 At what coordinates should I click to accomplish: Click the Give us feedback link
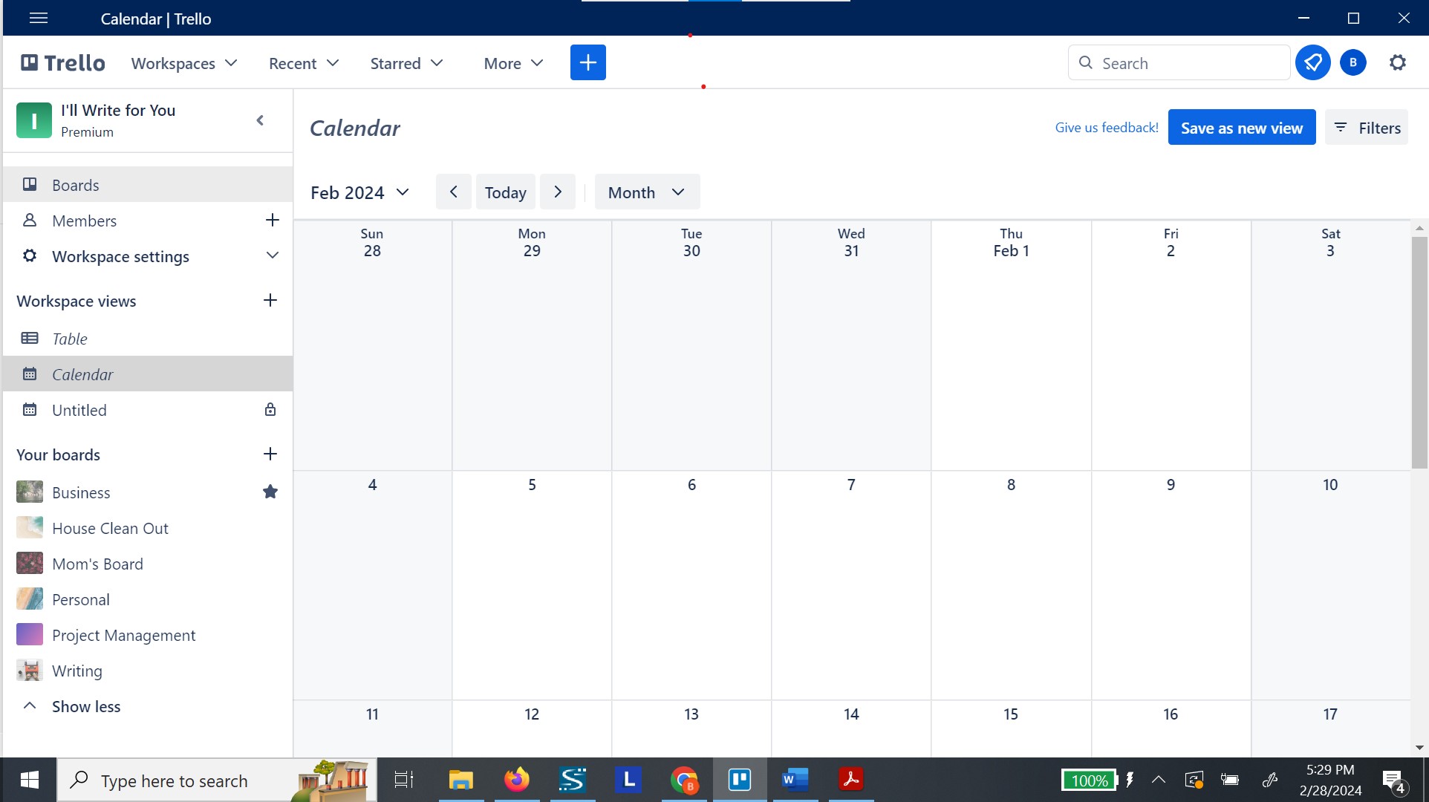tap(1106, 127)
